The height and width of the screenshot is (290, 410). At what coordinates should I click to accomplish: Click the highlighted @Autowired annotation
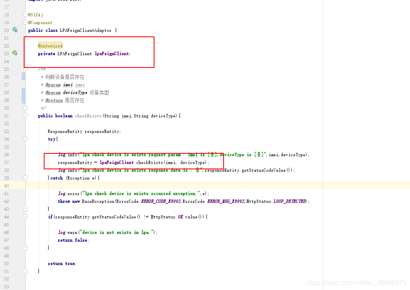pyautogui.click(x=50, y=45)
